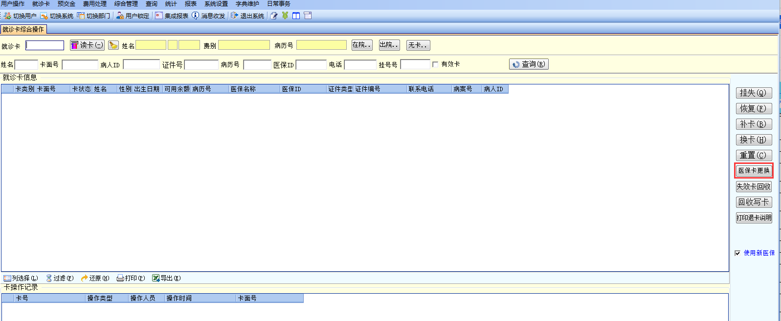The height and width of the screenshot is (321, 781).
Task: Click the green yen currency icon
Action: coord(285,16)
